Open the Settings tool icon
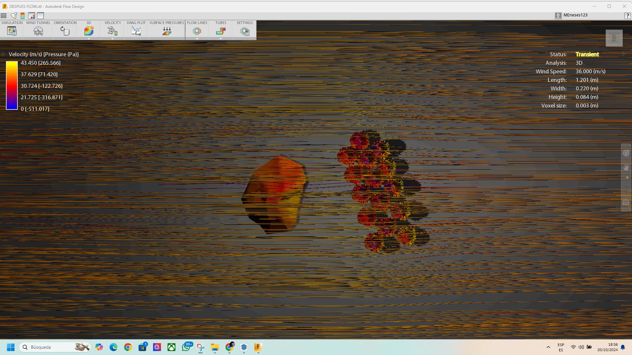The height and width of the screenshot is (355, 632). click(245, 31)
